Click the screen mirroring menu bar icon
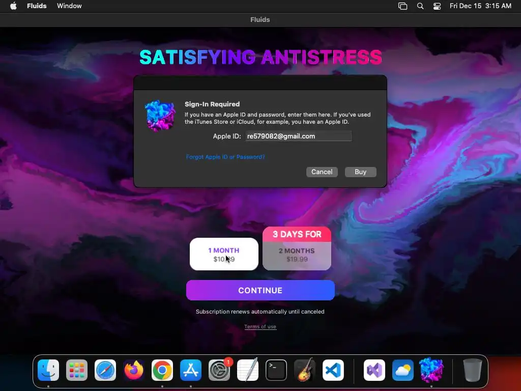521x391 pixels. pos(403,6)
